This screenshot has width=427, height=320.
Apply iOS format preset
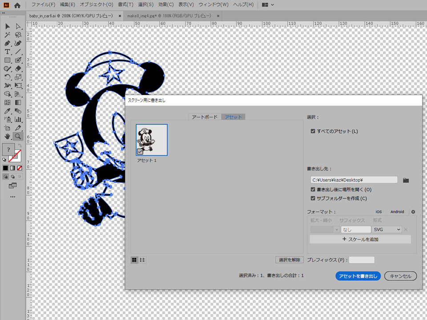click(379, 212)
